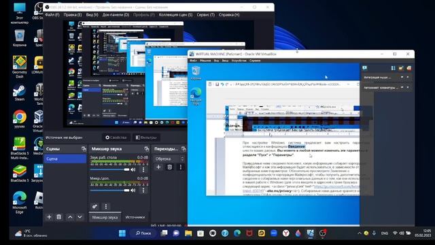Switch to OBS Studio via taskbar icon
The image size is (435, 245).
[x=322, y=233]
